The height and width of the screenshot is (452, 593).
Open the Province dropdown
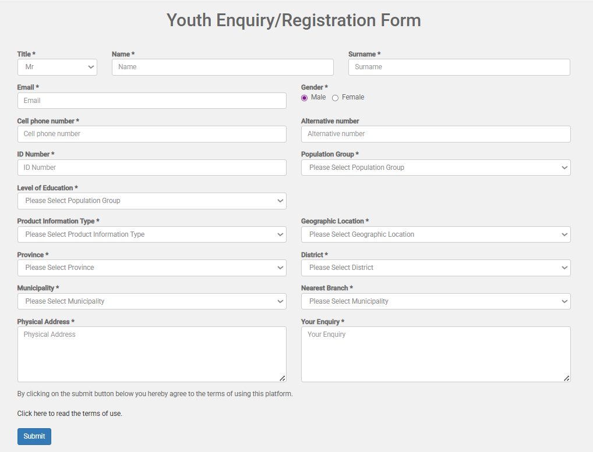pos(151,268)
